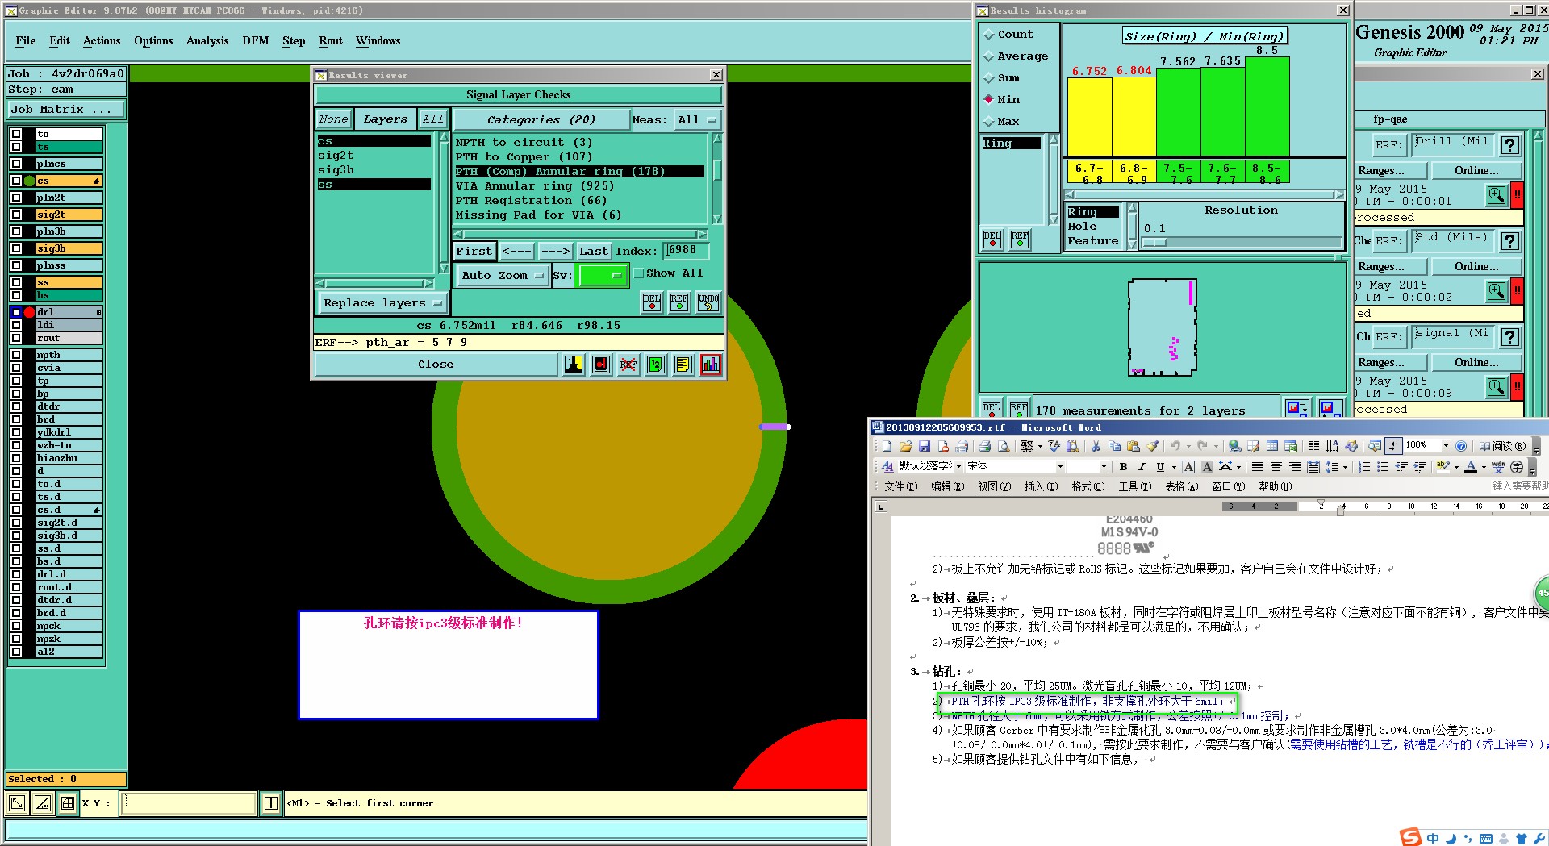
Task: Click the UNDO icon in Results viewer
Action: (x=708, y=302)
